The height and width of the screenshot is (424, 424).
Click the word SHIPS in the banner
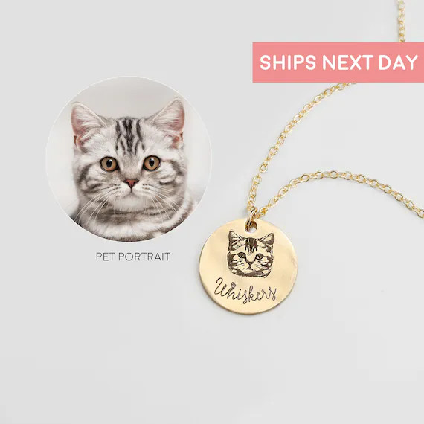[288, 62]
